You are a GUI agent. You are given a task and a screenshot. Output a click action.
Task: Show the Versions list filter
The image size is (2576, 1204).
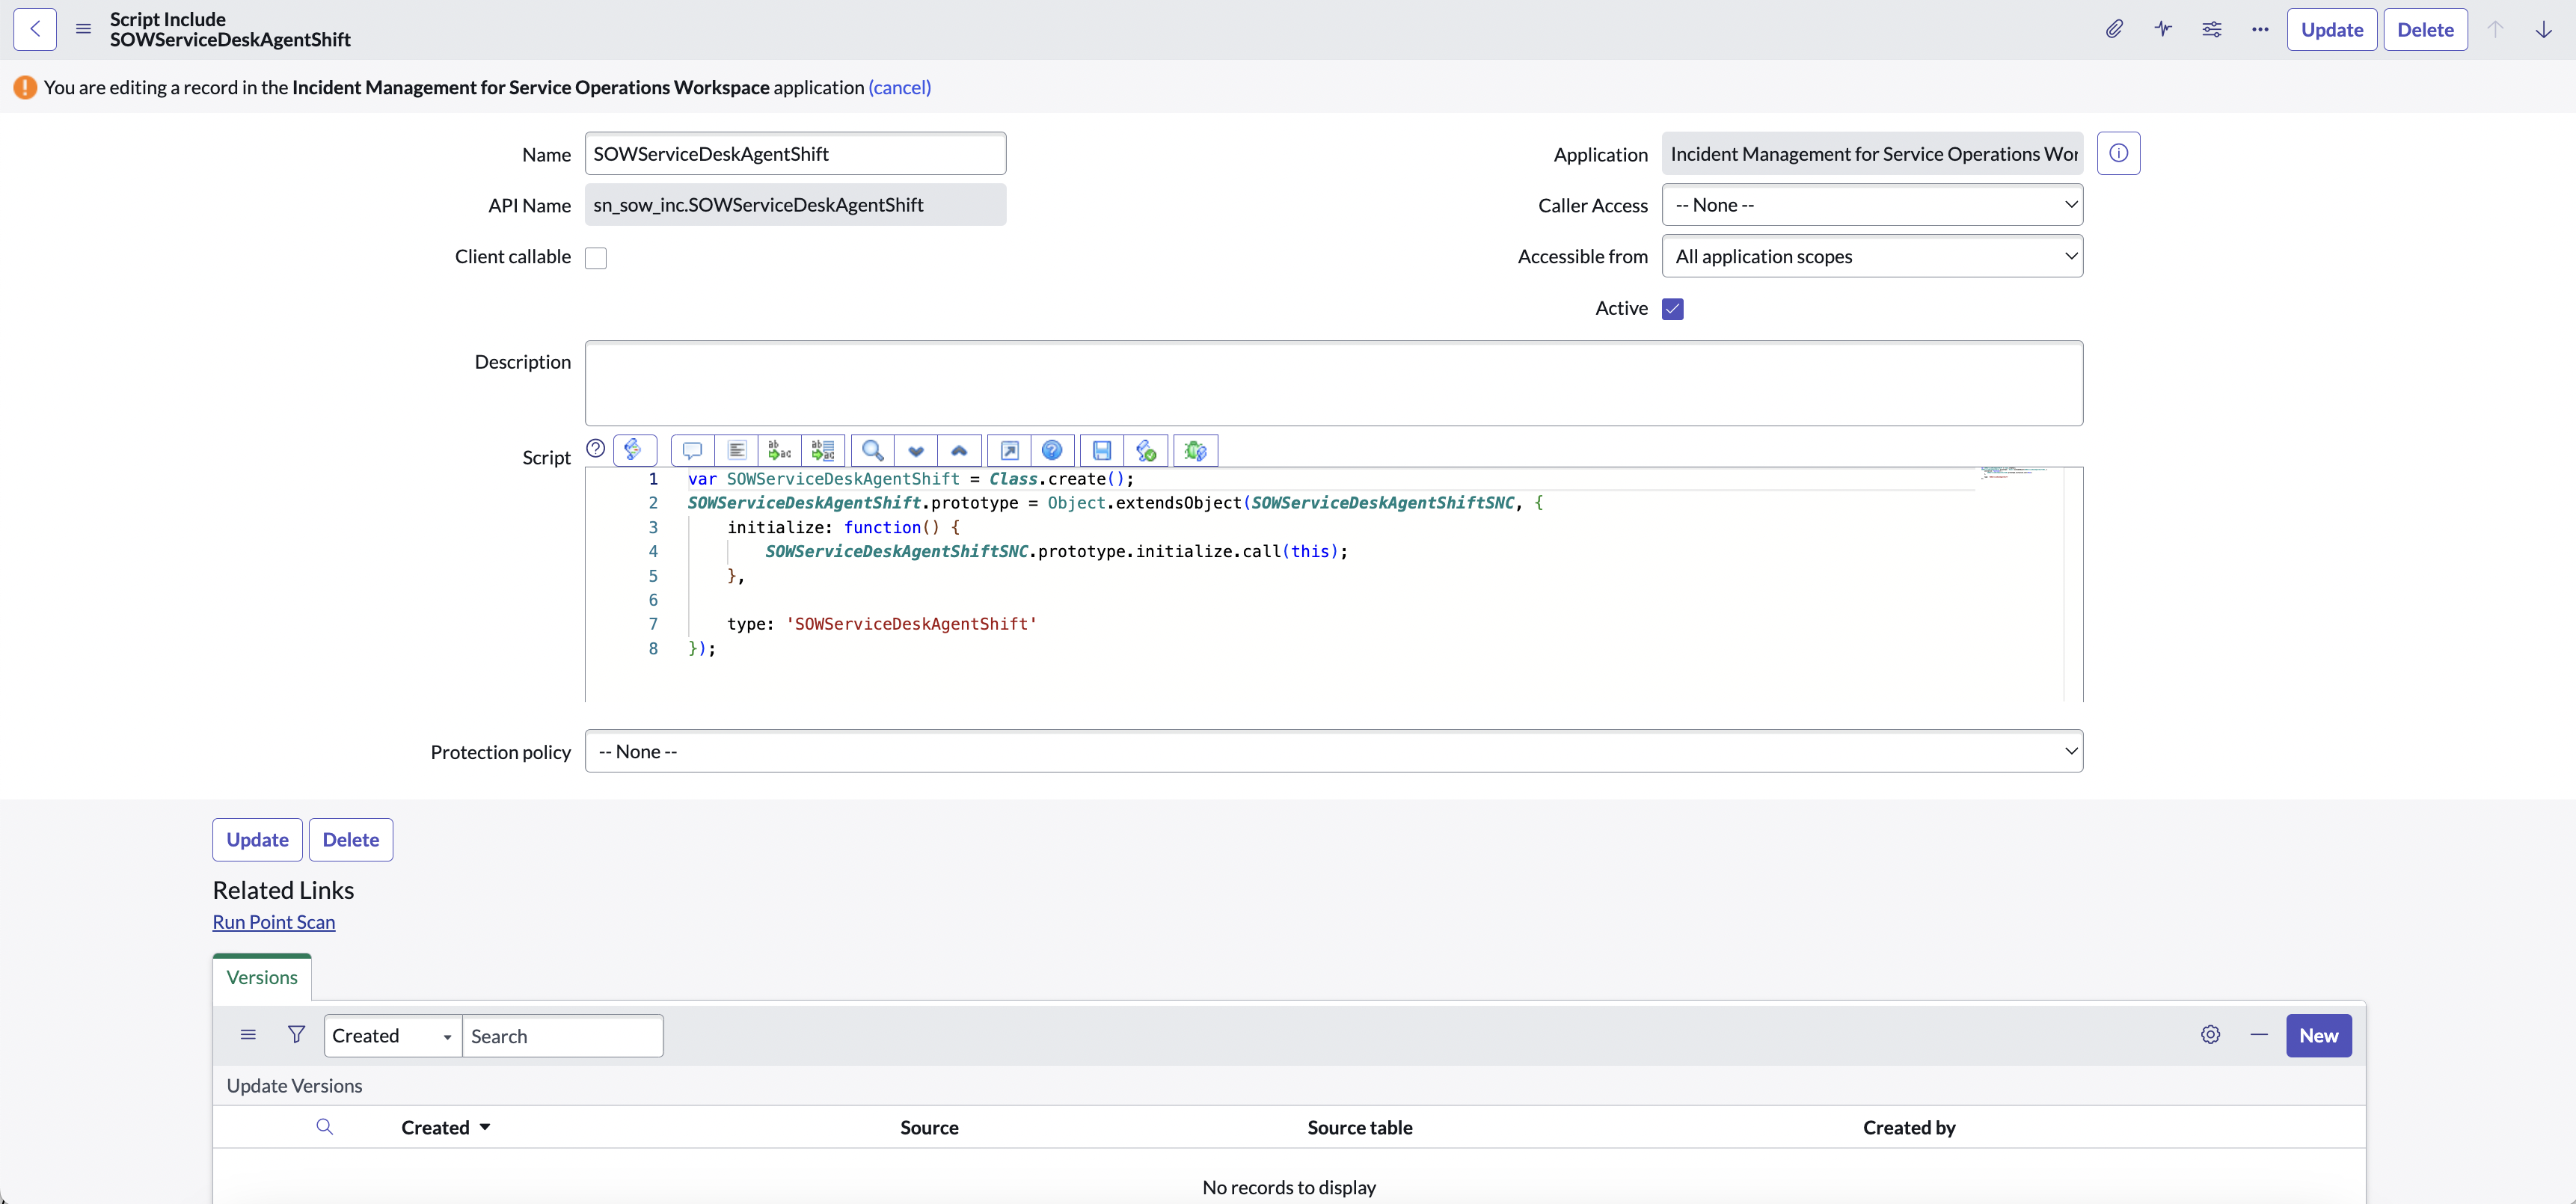tap(296, 1035)
